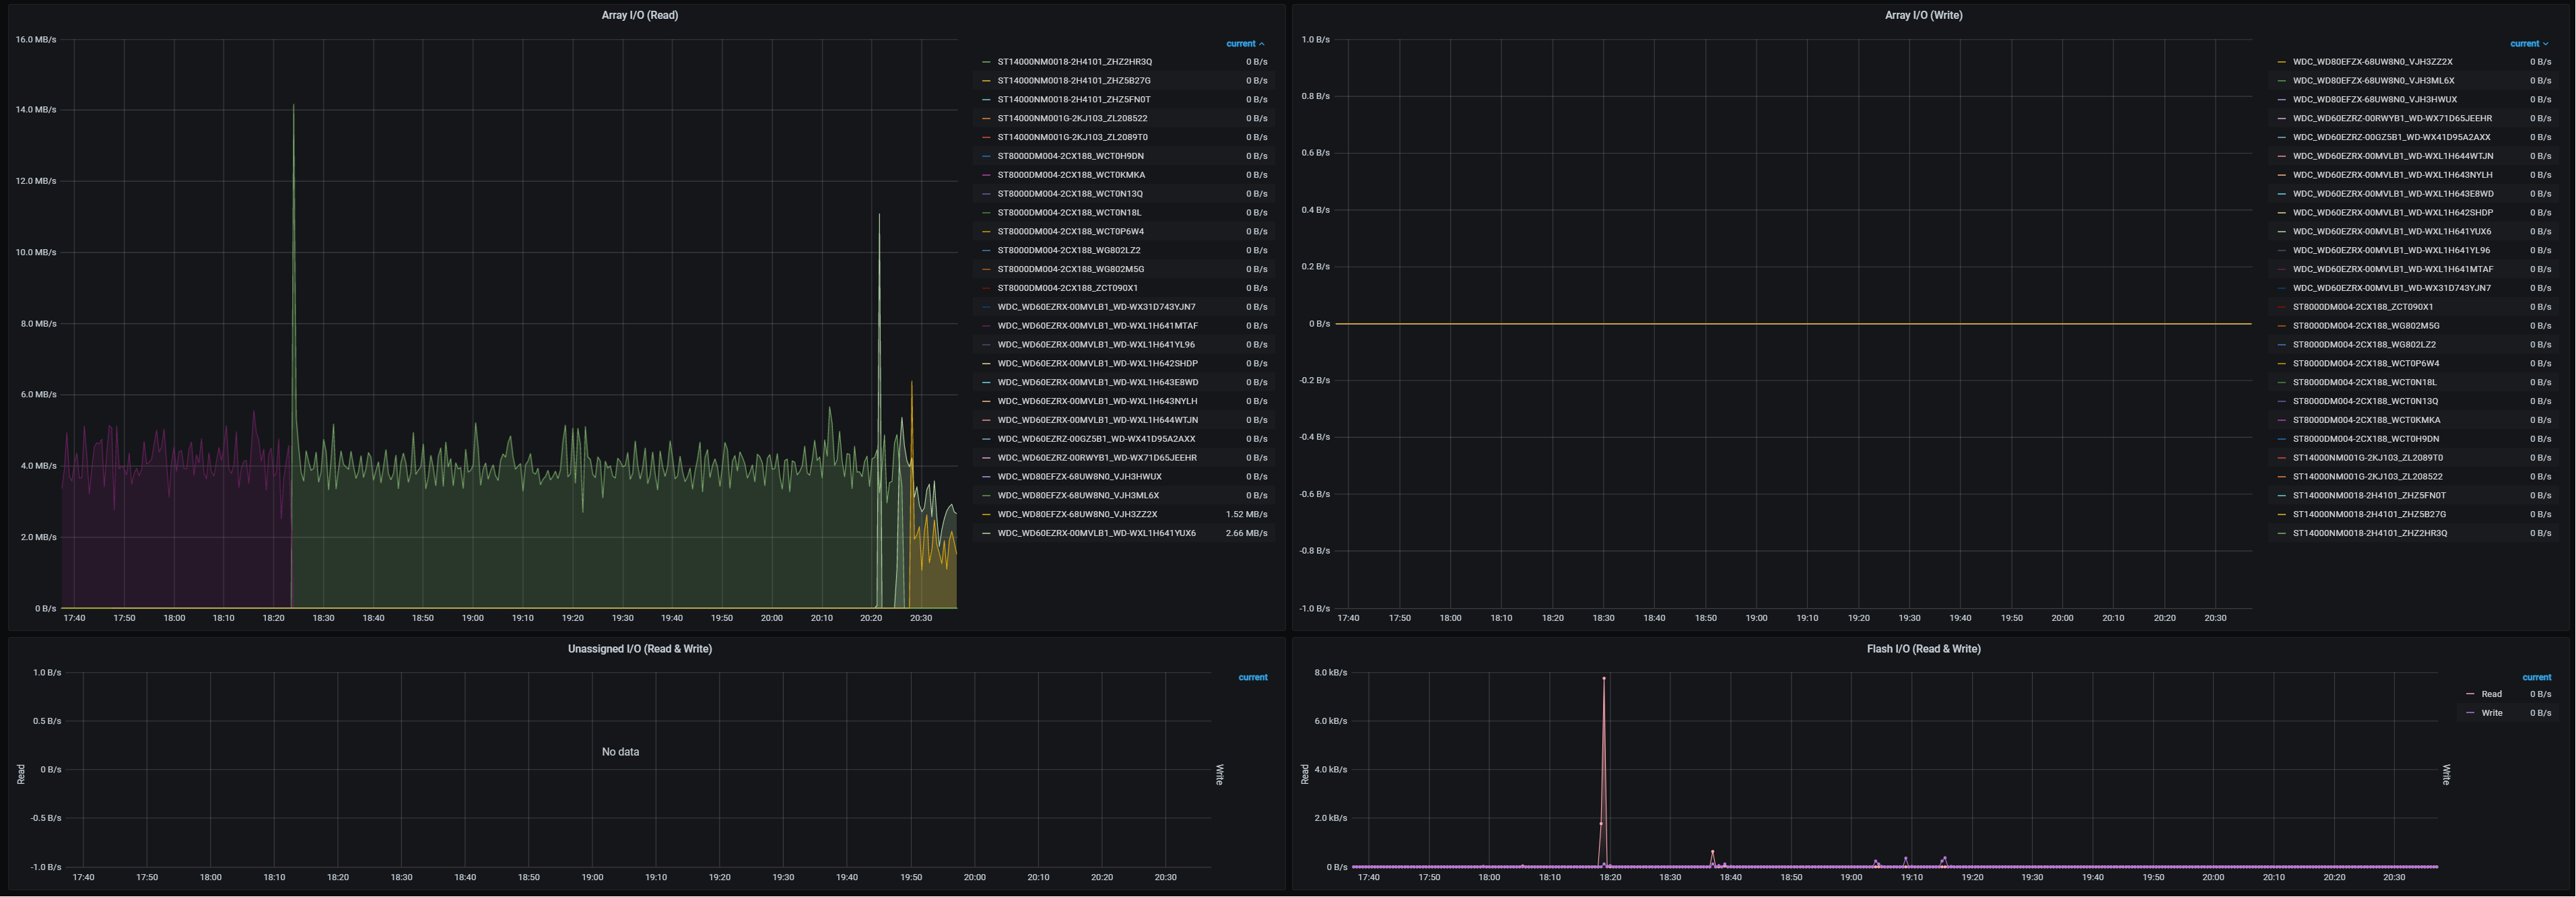Toggle the ST14000NM0018-2H4101_ZHZ2HR3Q series in Array Write legend

point(2370,533)
